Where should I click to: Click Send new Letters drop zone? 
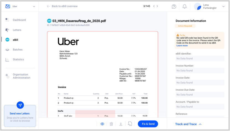coord(20,116)
